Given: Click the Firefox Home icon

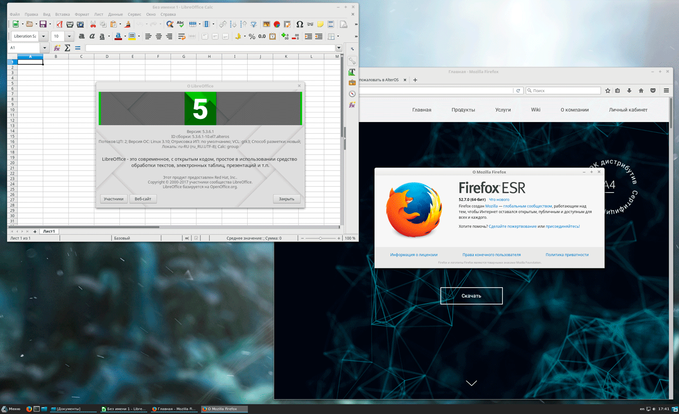Looking at the screenshot, I should 641,91.
